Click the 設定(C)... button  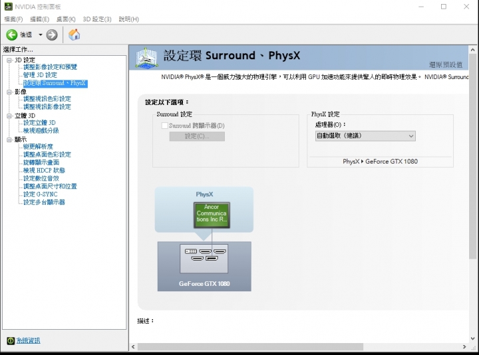pos(197,136)
